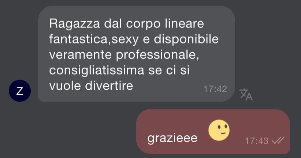Click the word "Ragazza" in message

[74, 24]
